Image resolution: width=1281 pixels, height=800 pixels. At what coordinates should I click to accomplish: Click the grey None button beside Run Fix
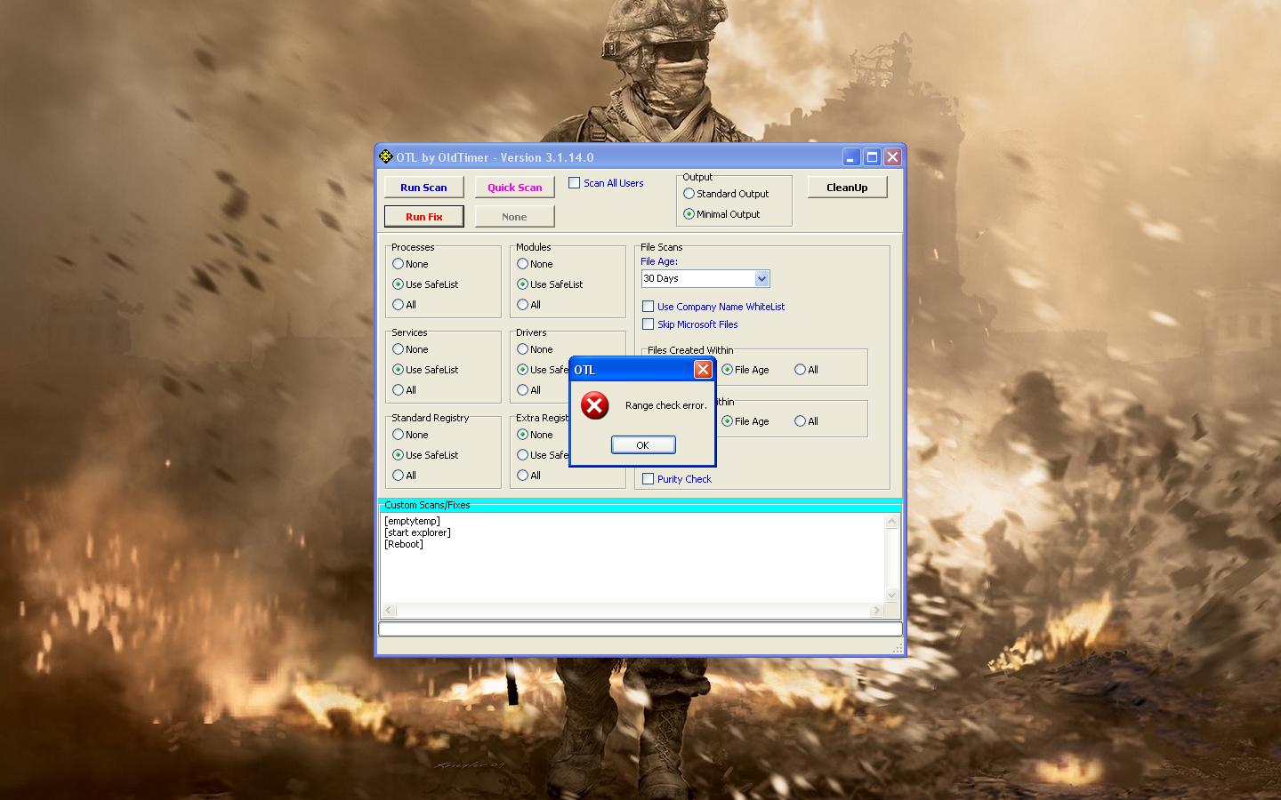515,216
